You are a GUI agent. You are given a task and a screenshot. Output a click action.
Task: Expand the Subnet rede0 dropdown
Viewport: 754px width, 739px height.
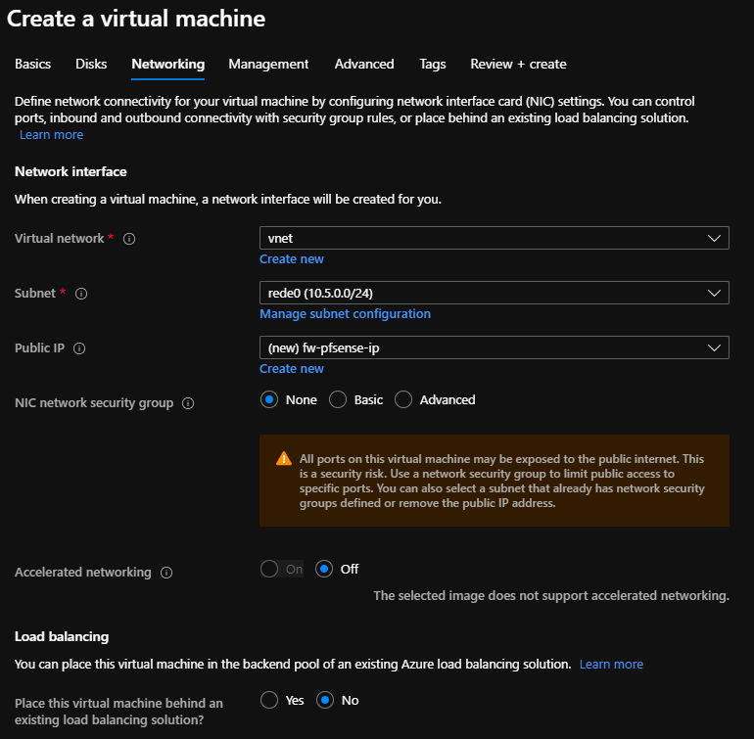pyautogui.click(x=494, y=293)
